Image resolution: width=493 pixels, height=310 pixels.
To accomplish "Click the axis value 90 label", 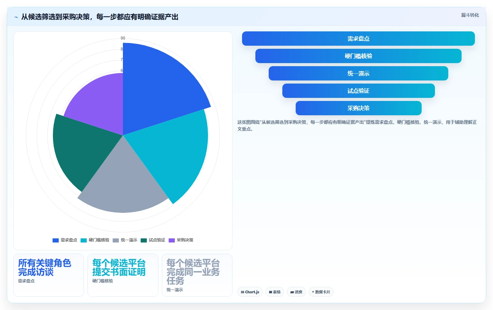I will (123, 38).
